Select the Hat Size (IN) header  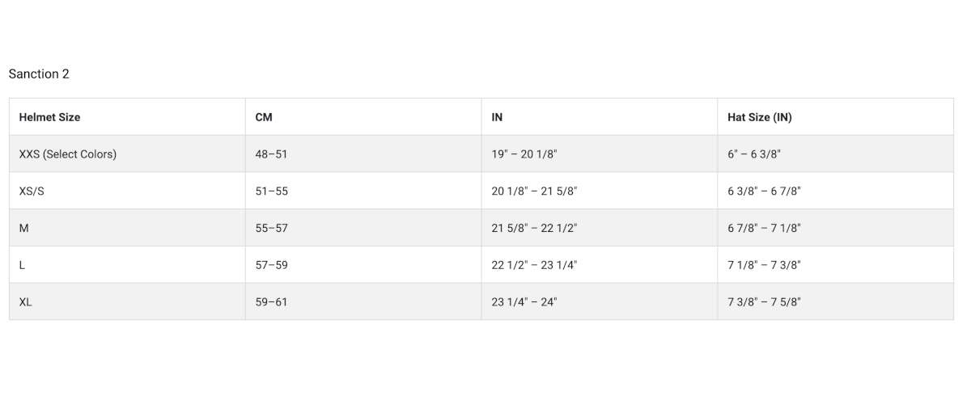(759, 117)
